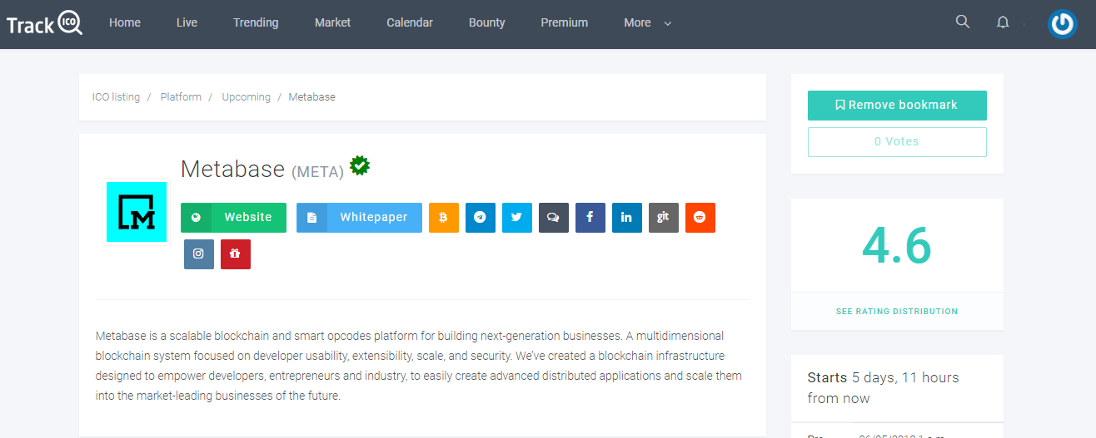
Task: Open the user profile avatar
Action: click(1062, 23)
